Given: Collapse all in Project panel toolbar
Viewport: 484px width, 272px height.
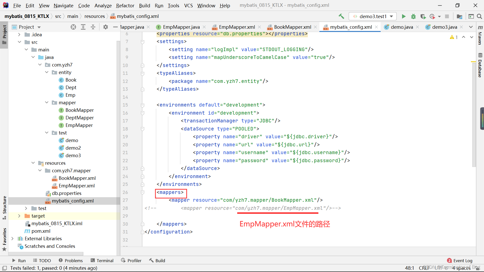Looking at the screenshot, I should 93,27.
